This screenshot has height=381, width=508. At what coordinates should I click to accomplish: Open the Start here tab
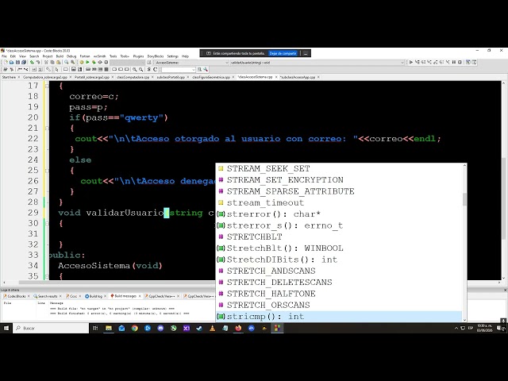[9, 77]
